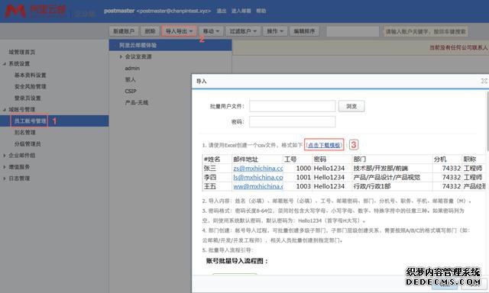489x293 pixels.
Task: Click the 1000 employee number cell
Action: click(x=303, y=168)
